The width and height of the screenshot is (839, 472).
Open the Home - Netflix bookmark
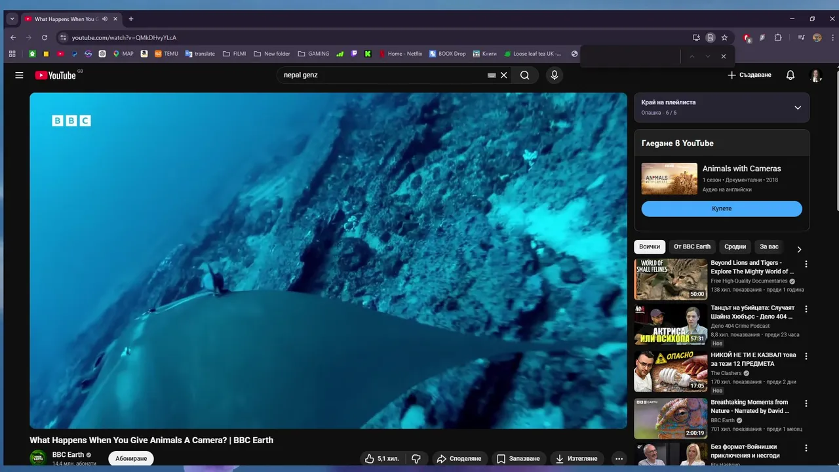coord(400,54)
